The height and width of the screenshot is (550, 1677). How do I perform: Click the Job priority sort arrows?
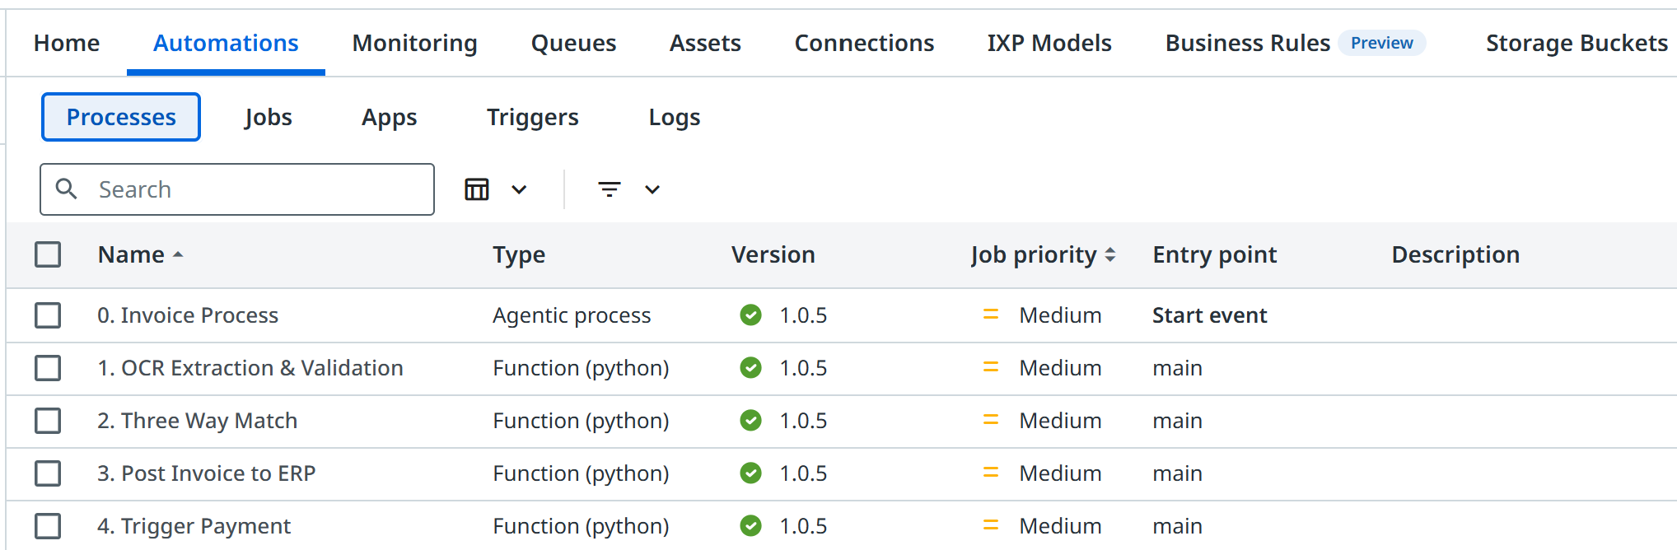(x=1110, y=255)
